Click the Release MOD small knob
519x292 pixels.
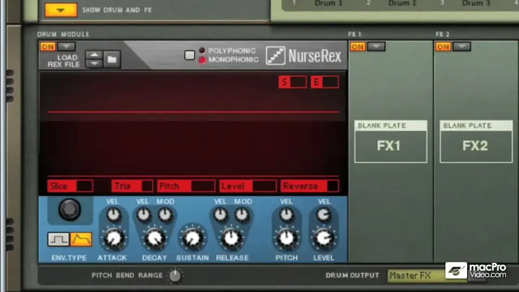pos(242,215)
